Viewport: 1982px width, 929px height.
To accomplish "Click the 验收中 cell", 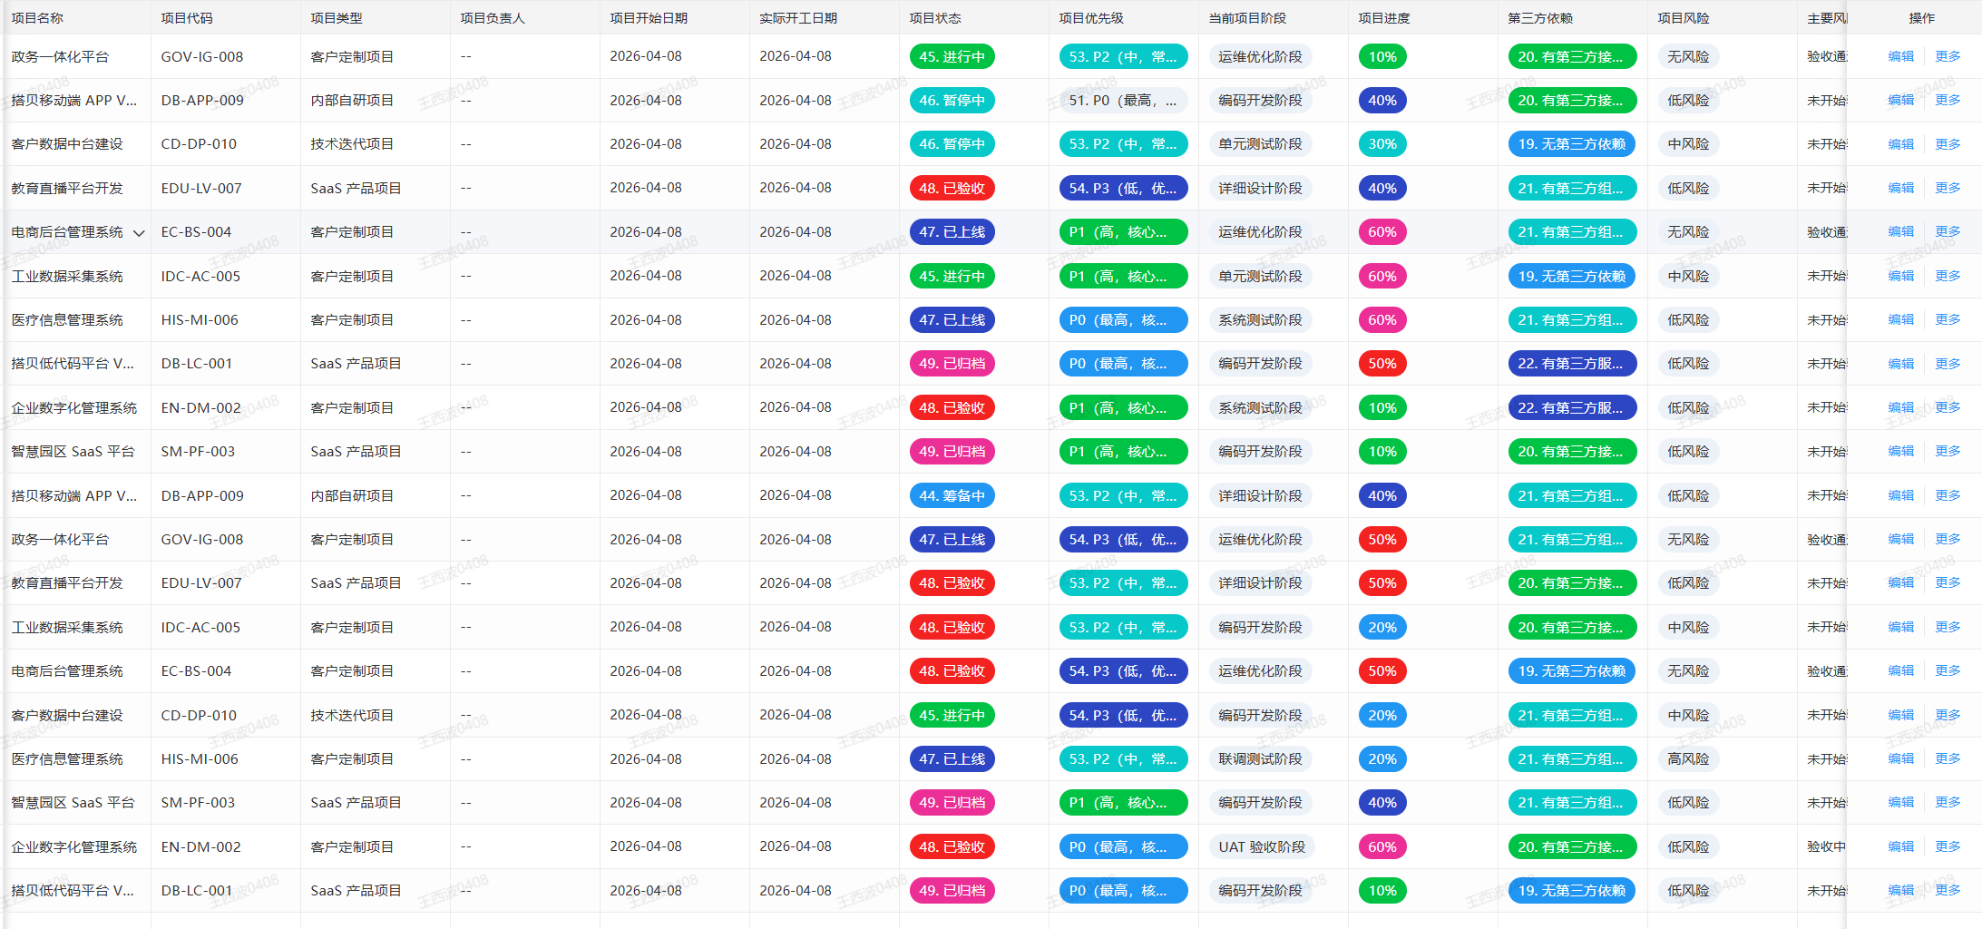I will click(x=1826, y=846).
